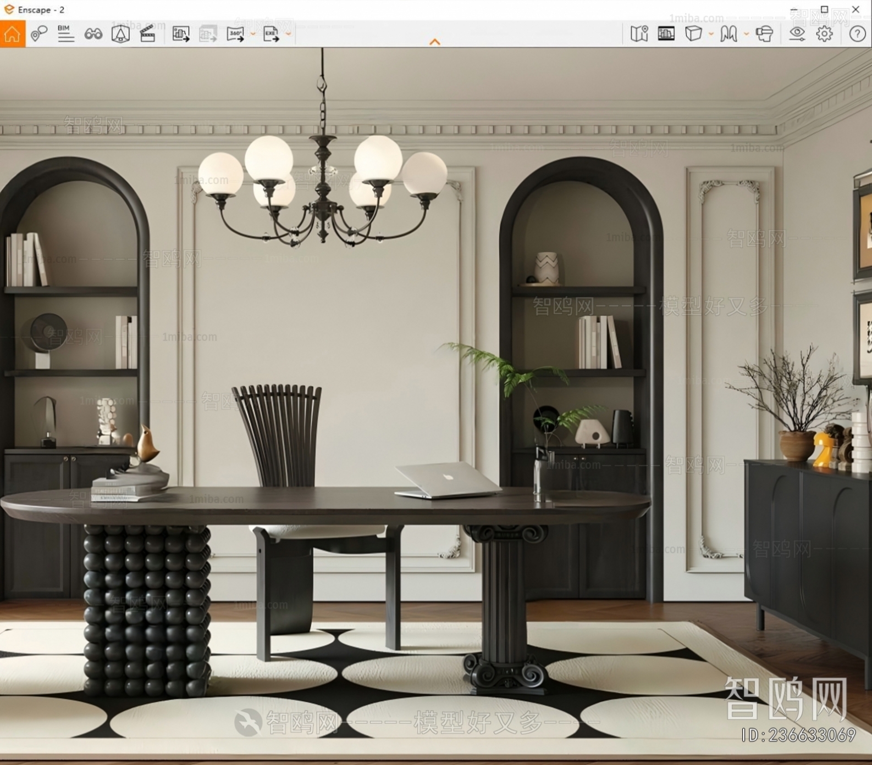Open the video editor clapperboard

tap(147, 34)
